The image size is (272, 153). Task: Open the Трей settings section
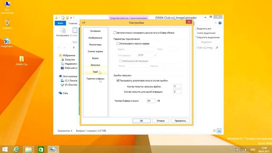tap(95, 72)
